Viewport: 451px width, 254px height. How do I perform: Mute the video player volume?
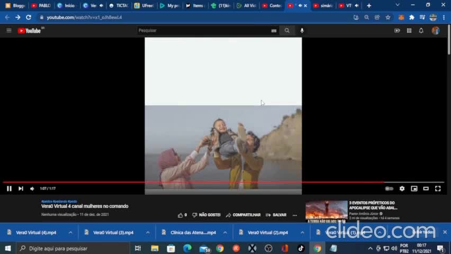pos(32,189)
